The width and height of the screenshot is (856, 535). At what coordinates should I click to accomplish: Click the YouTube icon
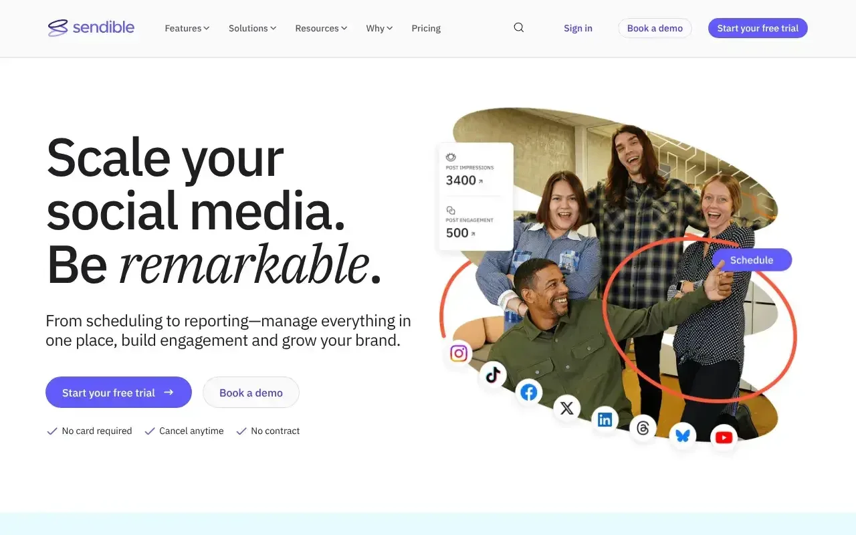724,437
